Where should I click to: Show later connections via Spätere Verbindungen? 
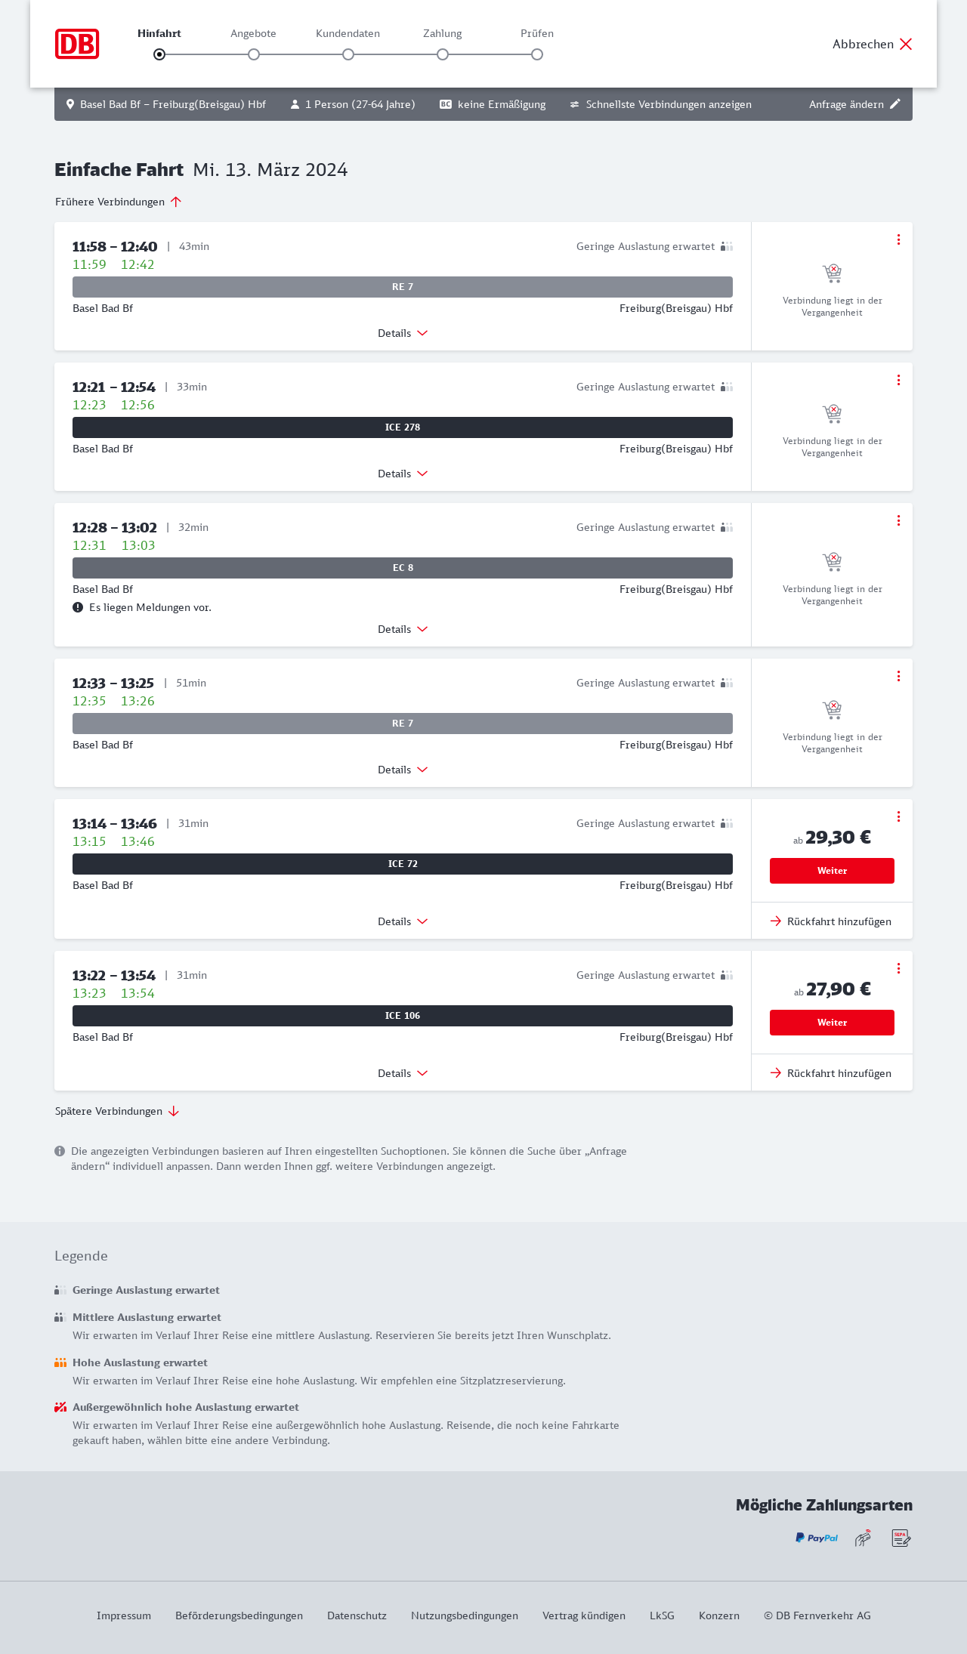click(x=116, y=1111)
